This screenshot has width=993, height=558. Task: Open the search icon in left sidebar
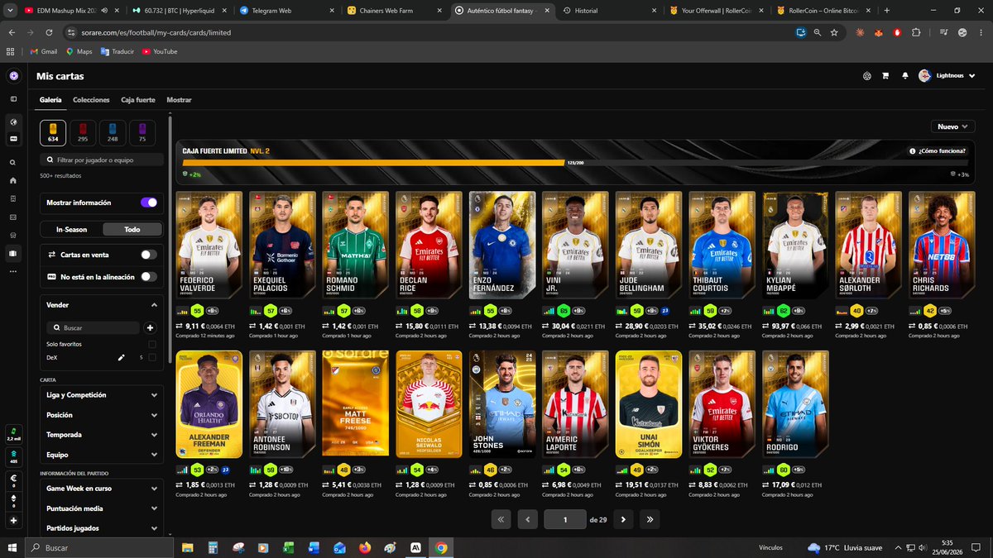[x=13, y=163]
